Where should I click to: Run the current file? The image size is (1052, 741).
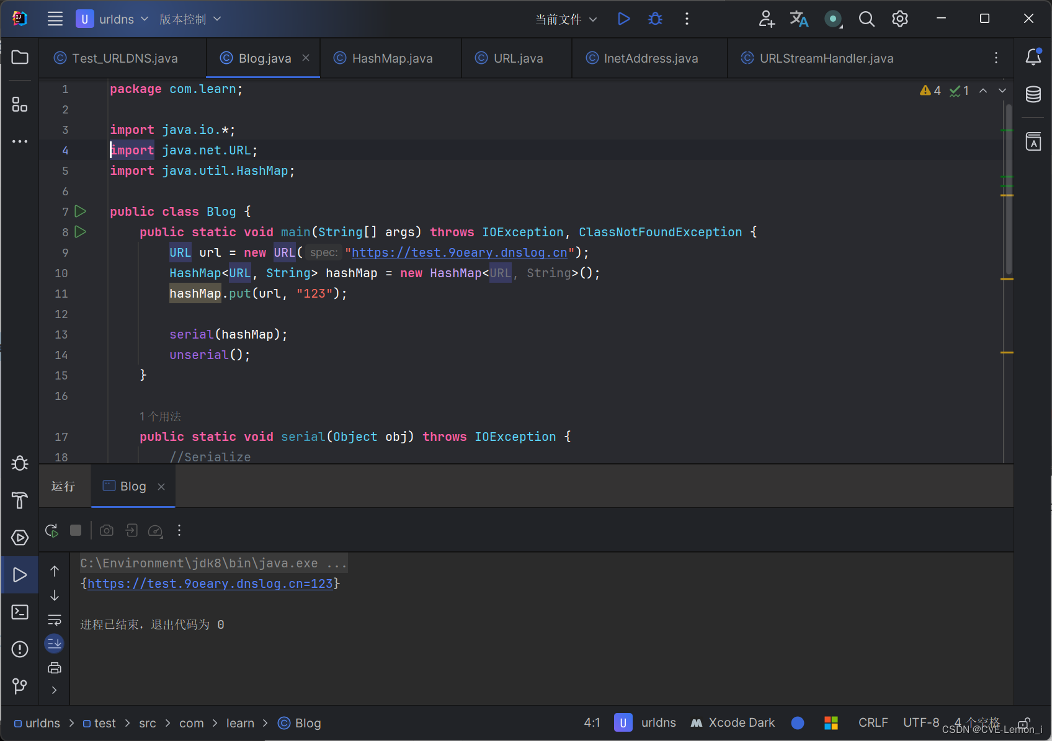623,19
